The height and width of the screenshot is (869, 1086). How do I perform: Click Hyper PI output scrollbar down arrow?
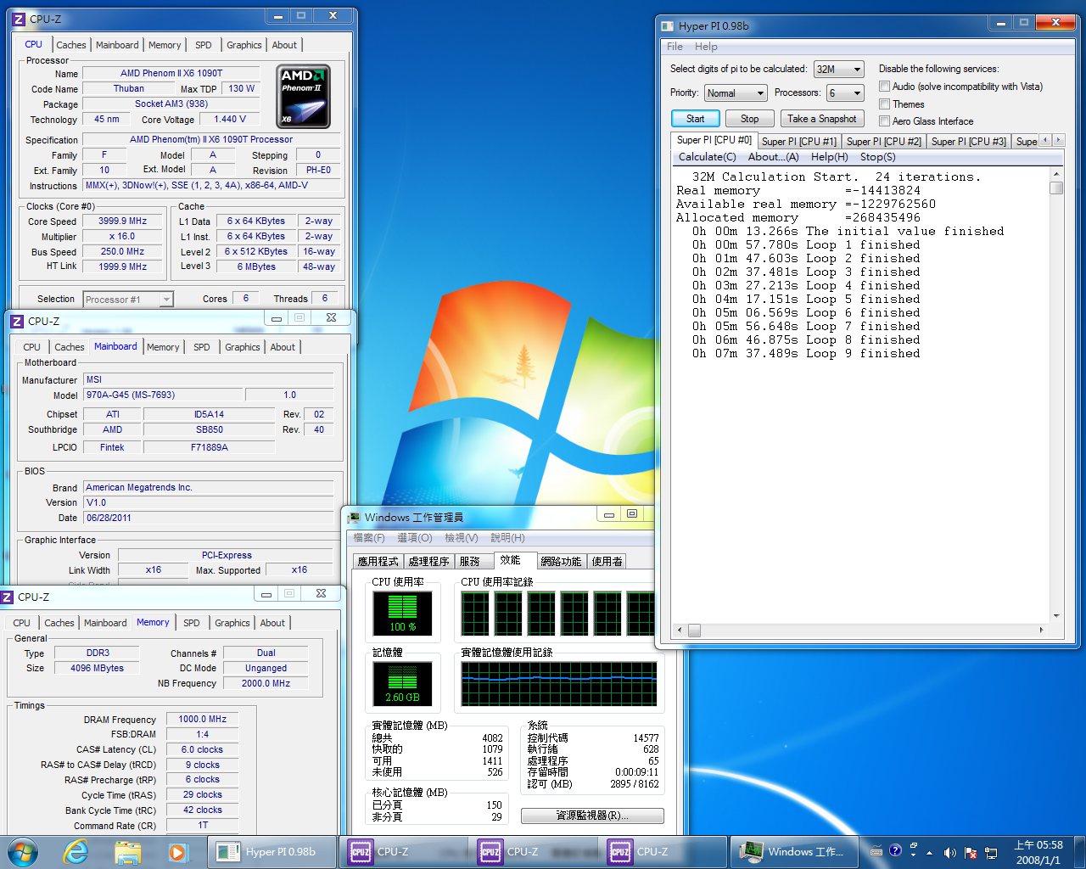coord(1056,616)
